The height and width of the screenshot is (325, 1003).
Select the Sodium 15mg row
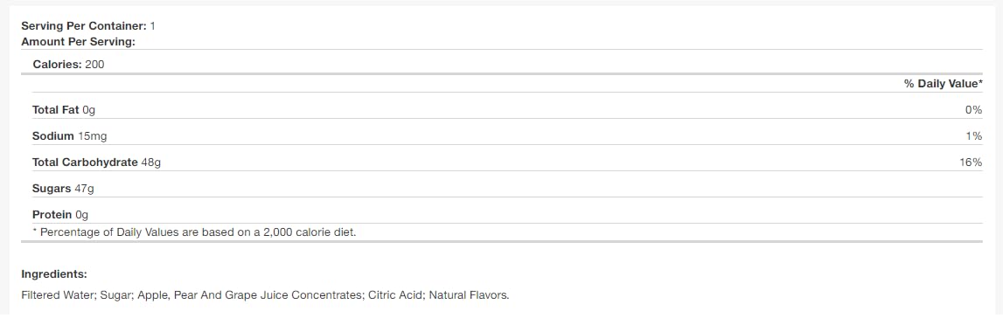[x=502, y=136]
